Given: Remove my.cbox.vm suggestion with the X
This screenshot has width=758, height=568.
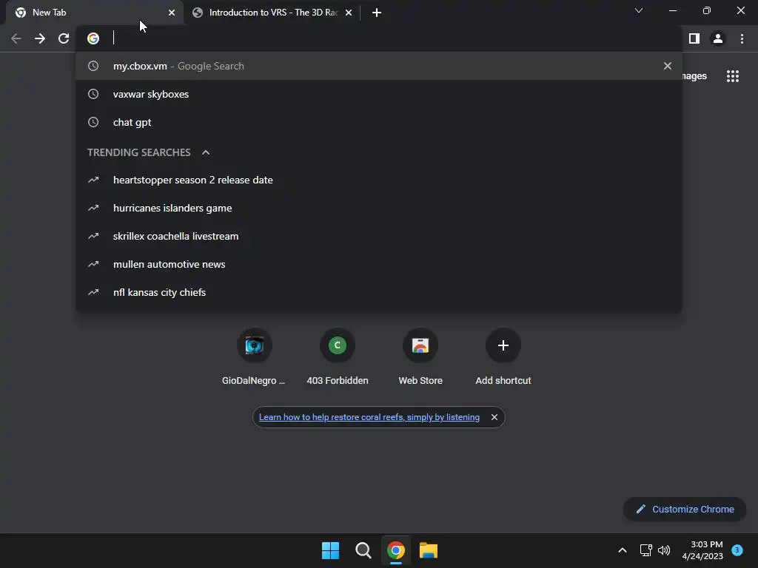Looking at the screenshot, I should tap(668, 66).
